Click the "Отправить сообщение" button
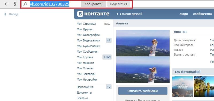The height and width of the screenshot is (101, 214). click(143, 91)
